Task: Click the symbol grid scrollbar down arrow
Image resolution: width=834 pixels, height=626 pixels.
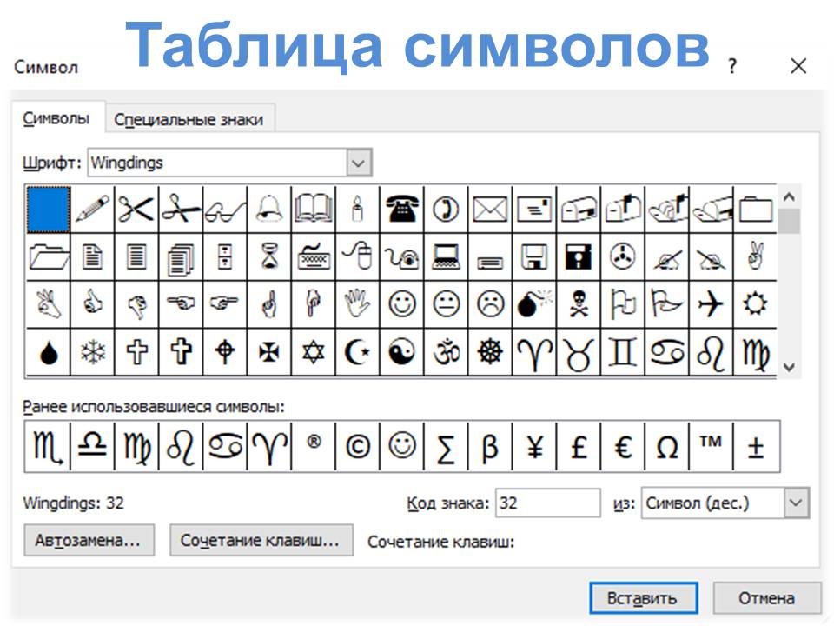Action: [789, 368]
